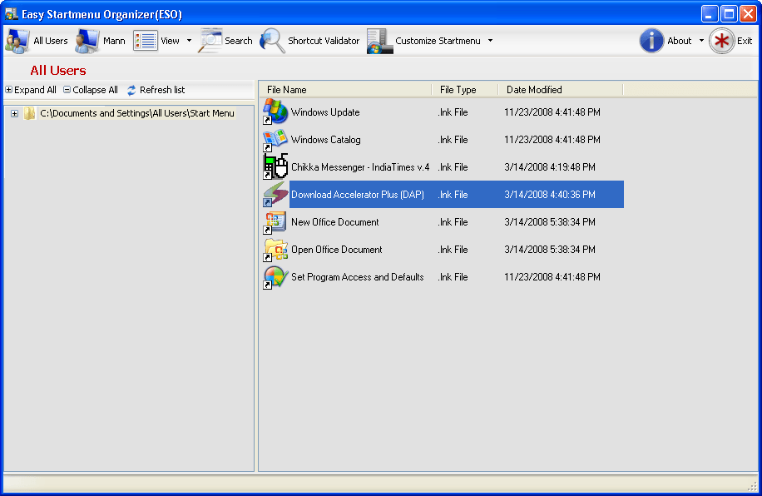Screen dimensions: 762x496
Task: Click the Chikka Messenger shortcut icon
Action: click(x=275, y=166)
